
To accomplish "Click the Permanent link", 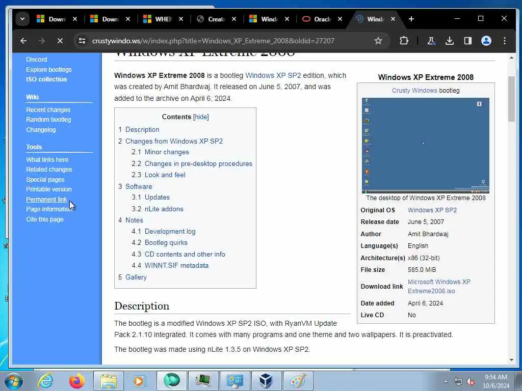I will pyautogui.click(x=46, y=200).
